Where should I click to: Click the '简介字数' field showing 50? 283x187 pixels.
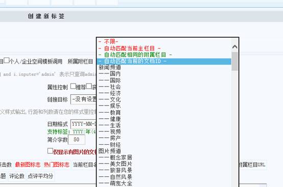pyautogui.click(x=77, y=140)
